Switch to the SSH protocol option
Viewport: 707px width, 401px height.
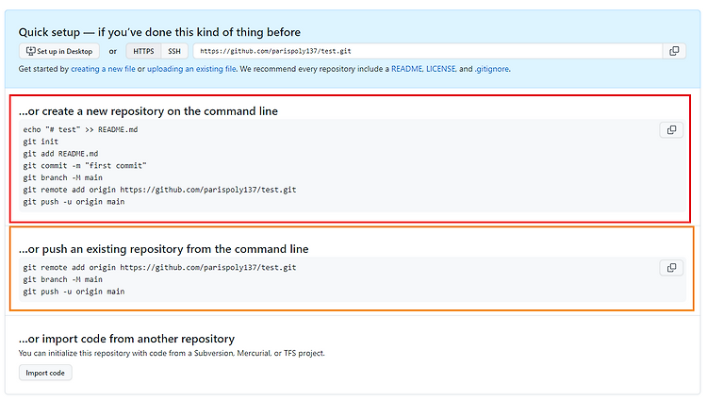pyautogui.click(x=174, y=51)
